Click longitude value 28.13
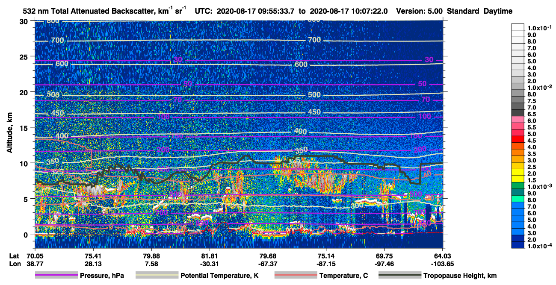This screenshot has height=285, width=556. [x=93, y=264]
